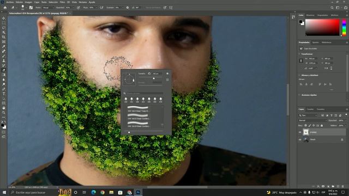Hide the top layer with eye icon
Screen dimensions: 349x196
point(300,132)
